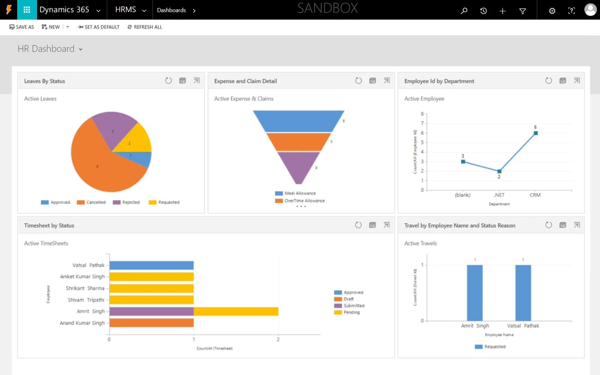The width and height of the screenshot is (600, 375).
Task: Click NEW in the command bar
Action: click(51, 27)
